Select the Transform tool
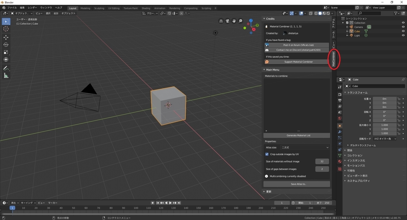 [6, 60]
